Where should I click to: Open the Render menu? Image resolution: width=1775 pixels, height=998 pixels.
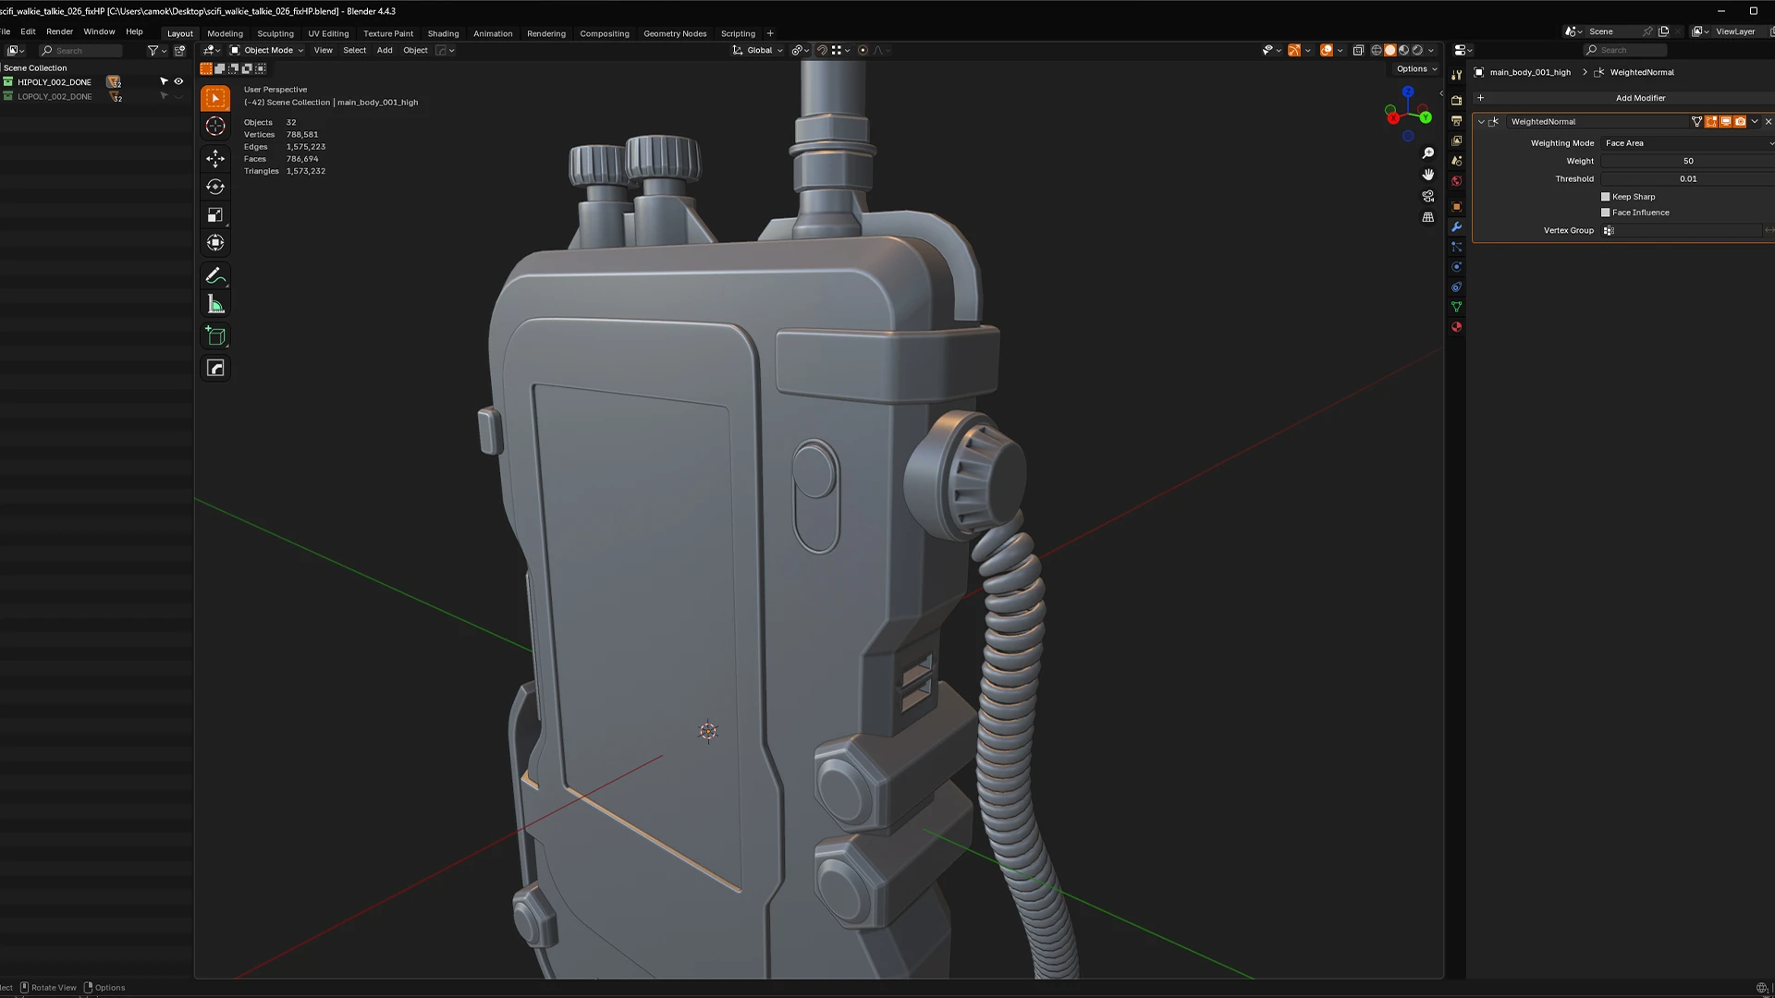59,31
